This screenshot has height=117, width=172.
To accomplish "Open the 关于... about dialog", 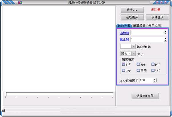I will click(132, 10).
